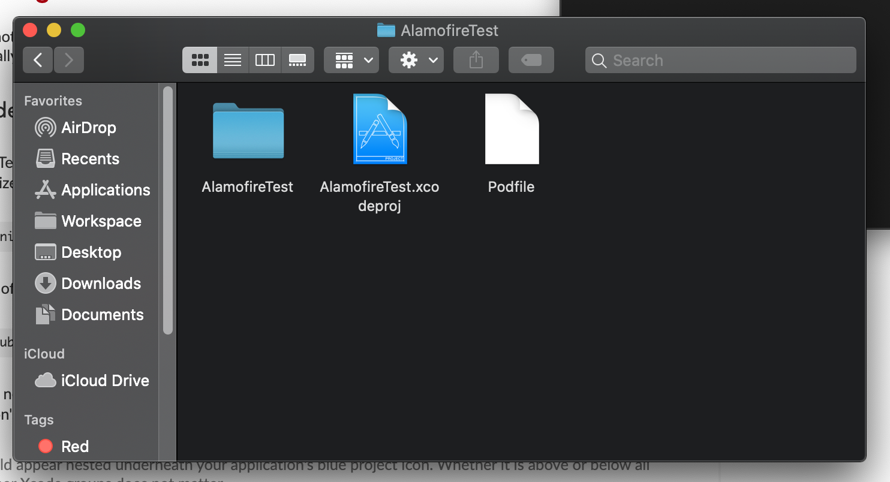Image resolution: width=890 pixels, height=482 pixels.
Task: Click the iCloud Drive cloud icon
Action: pos(46,381)
